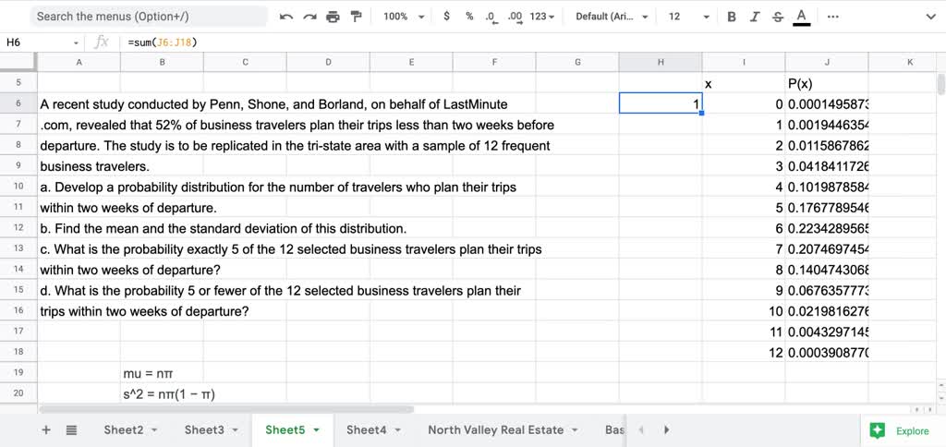946x447 pixels.
Task: Open the font family dropdown
Action: point(612,17)
